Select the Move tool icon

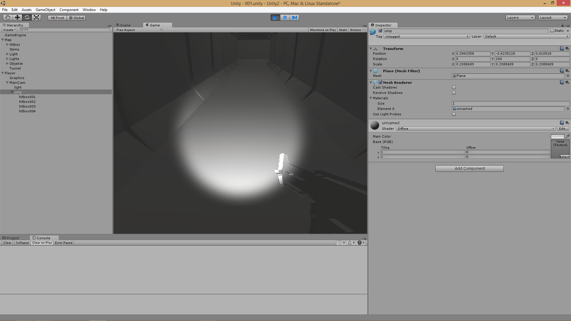click(x=17, y=18)
